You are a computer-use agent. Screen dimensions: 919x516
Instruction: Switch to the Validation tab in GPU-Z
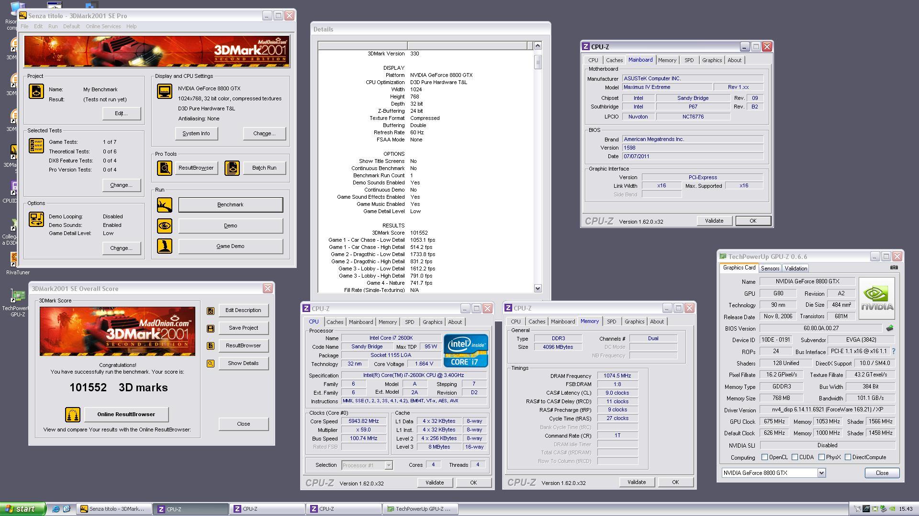click(796, 269)
